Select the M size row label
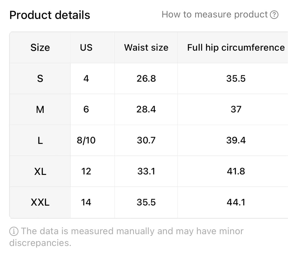Screen dimensions: 288x261 40,109
